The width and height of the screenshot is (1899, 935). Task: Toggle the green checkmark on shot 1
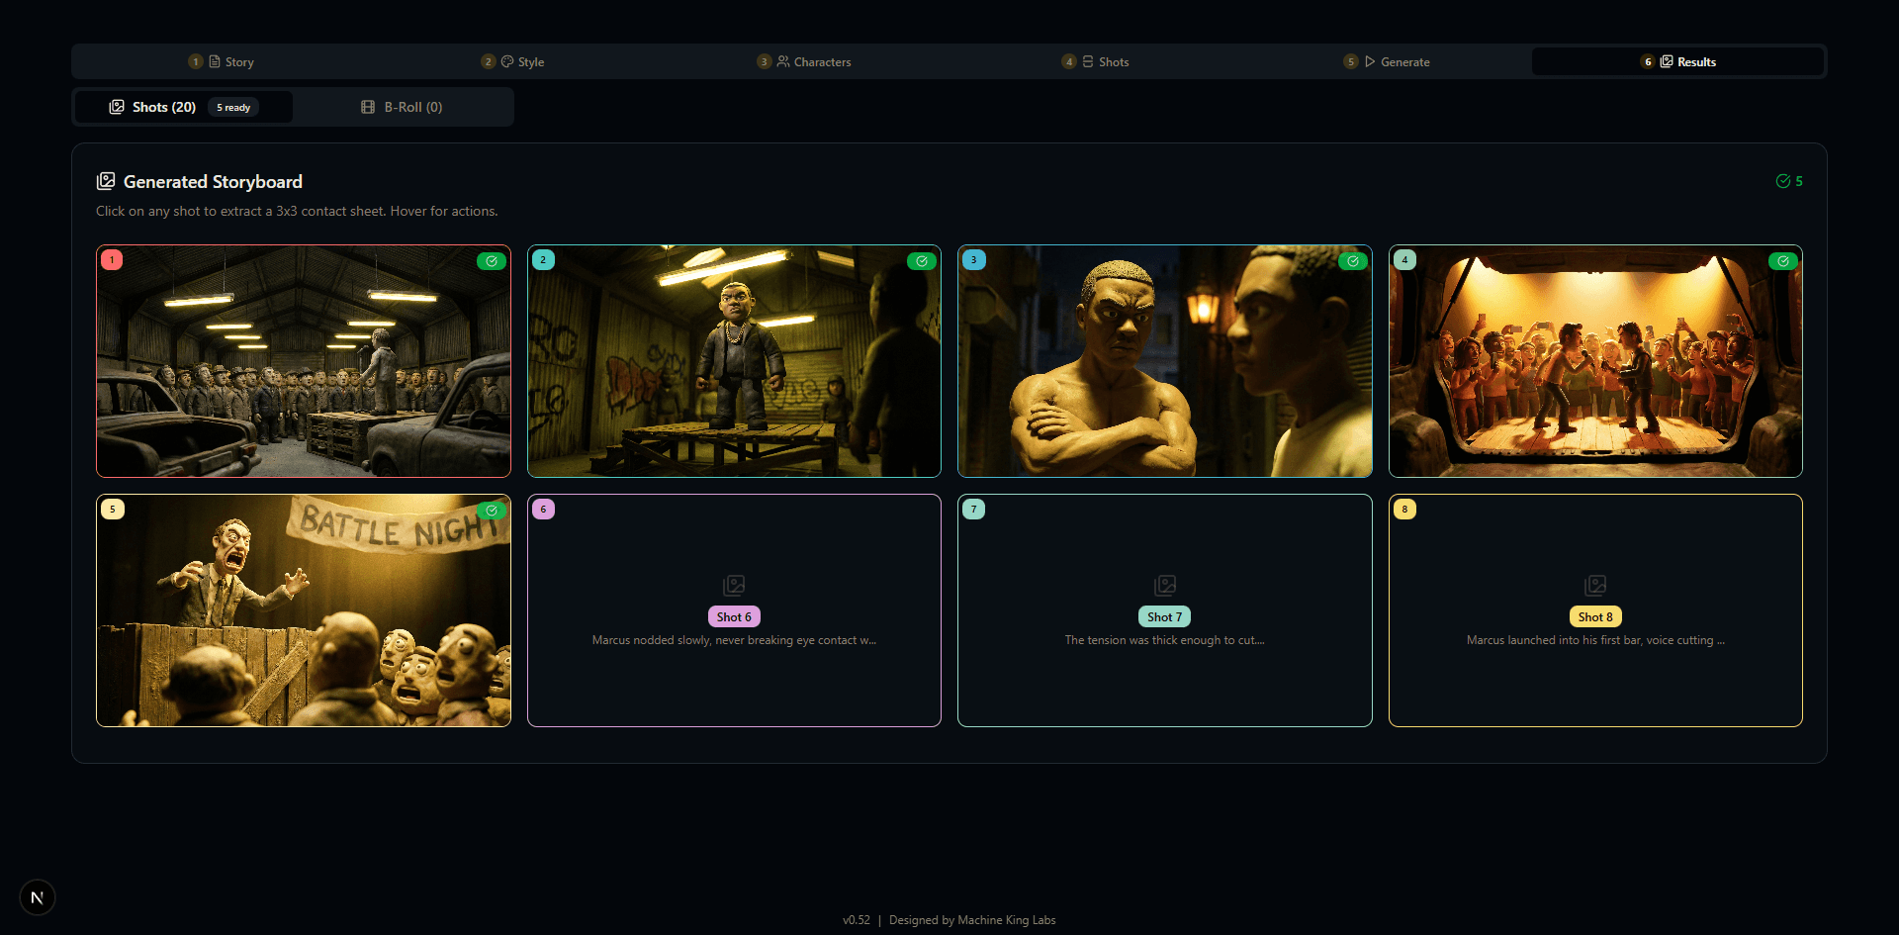[492, 261]
